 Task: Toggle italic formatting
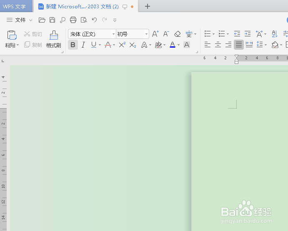point(83,45)
